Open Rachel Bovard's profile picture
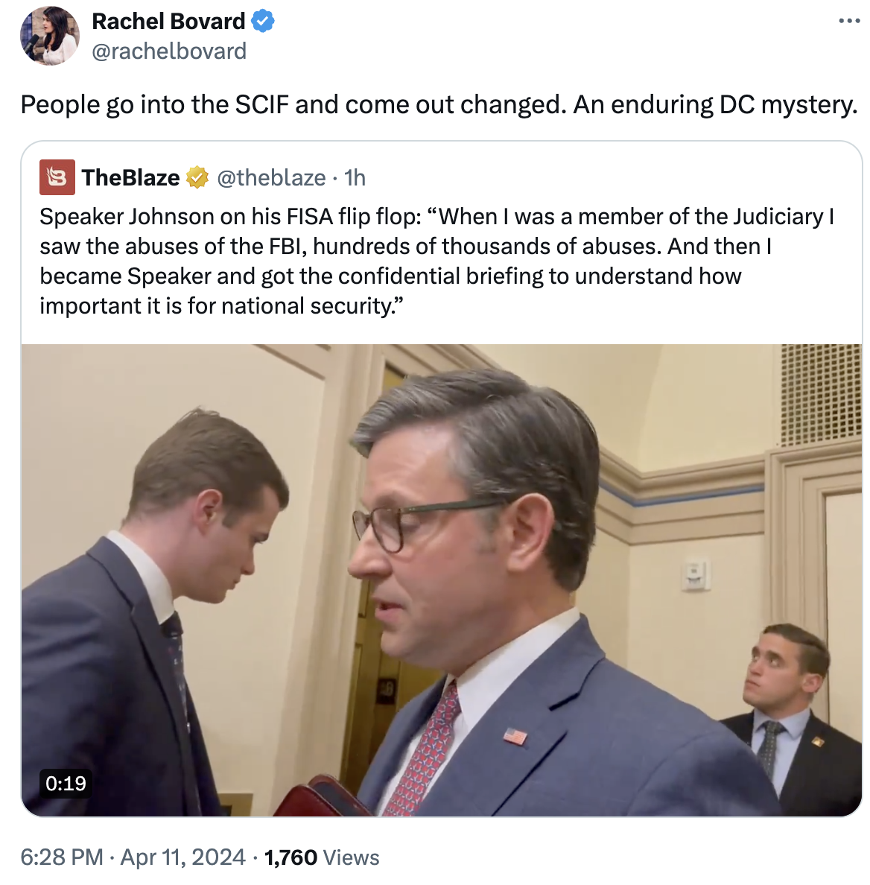 (50, 36)
